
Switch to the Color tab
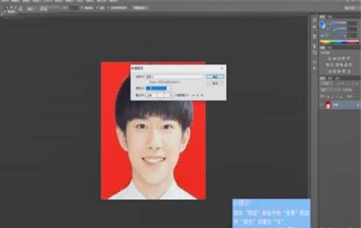[323, 17]
